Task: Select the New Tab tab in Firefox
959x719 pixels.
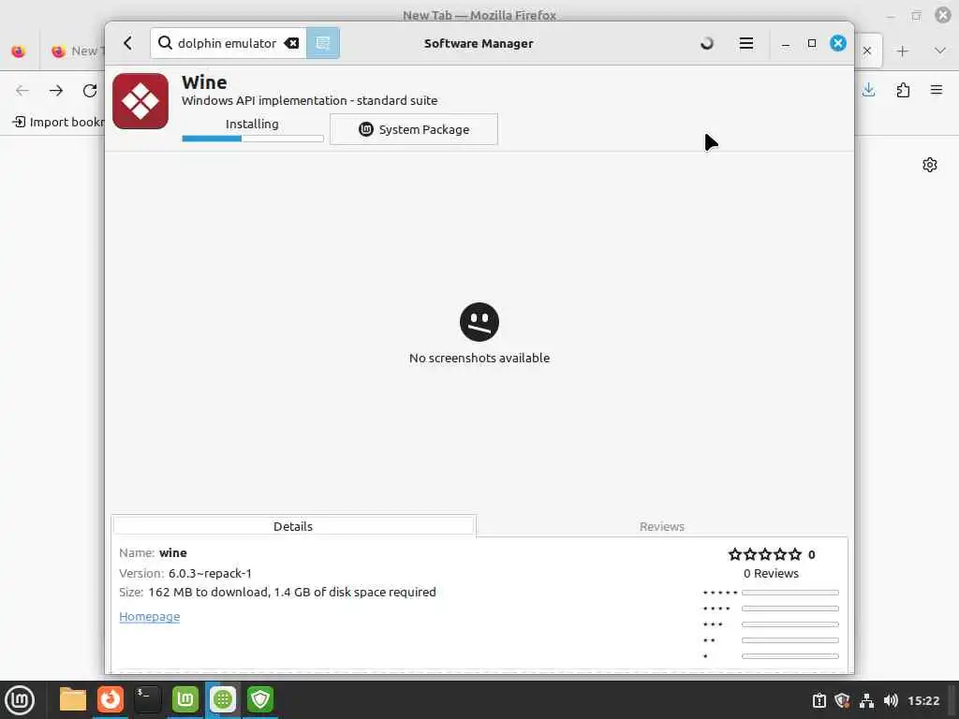Action: 77,51
